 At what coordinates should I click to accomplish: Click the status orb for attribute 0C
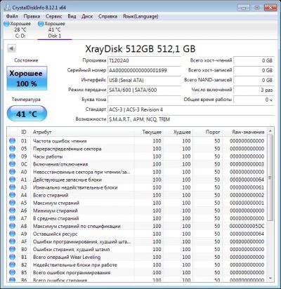coord(12,164)
